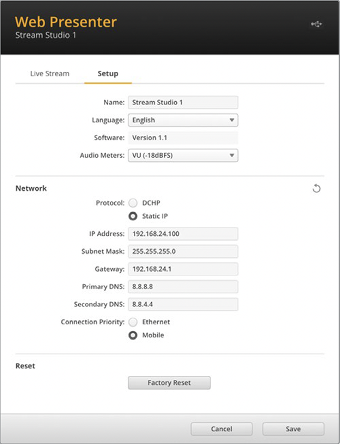Screen dimensions: 340x444
Task: Choose Mobile as connection priority
Action: pyautogui.click(x=133, y=335)
